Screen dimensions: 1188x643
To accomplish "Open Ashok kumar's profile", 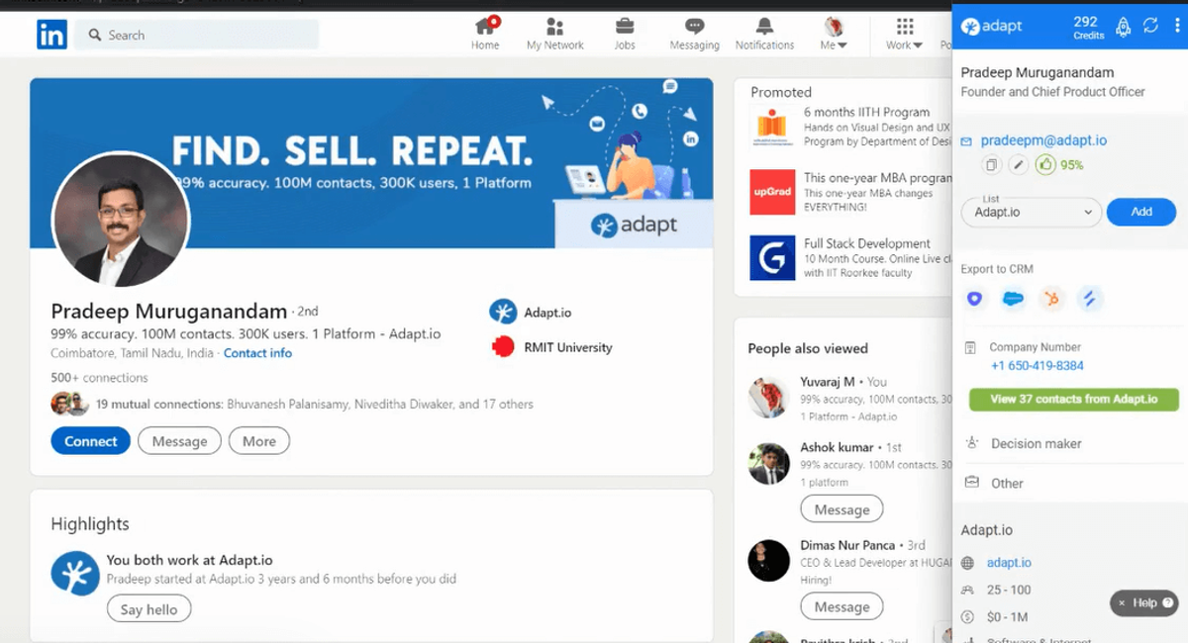I will (x=837, y=447).
